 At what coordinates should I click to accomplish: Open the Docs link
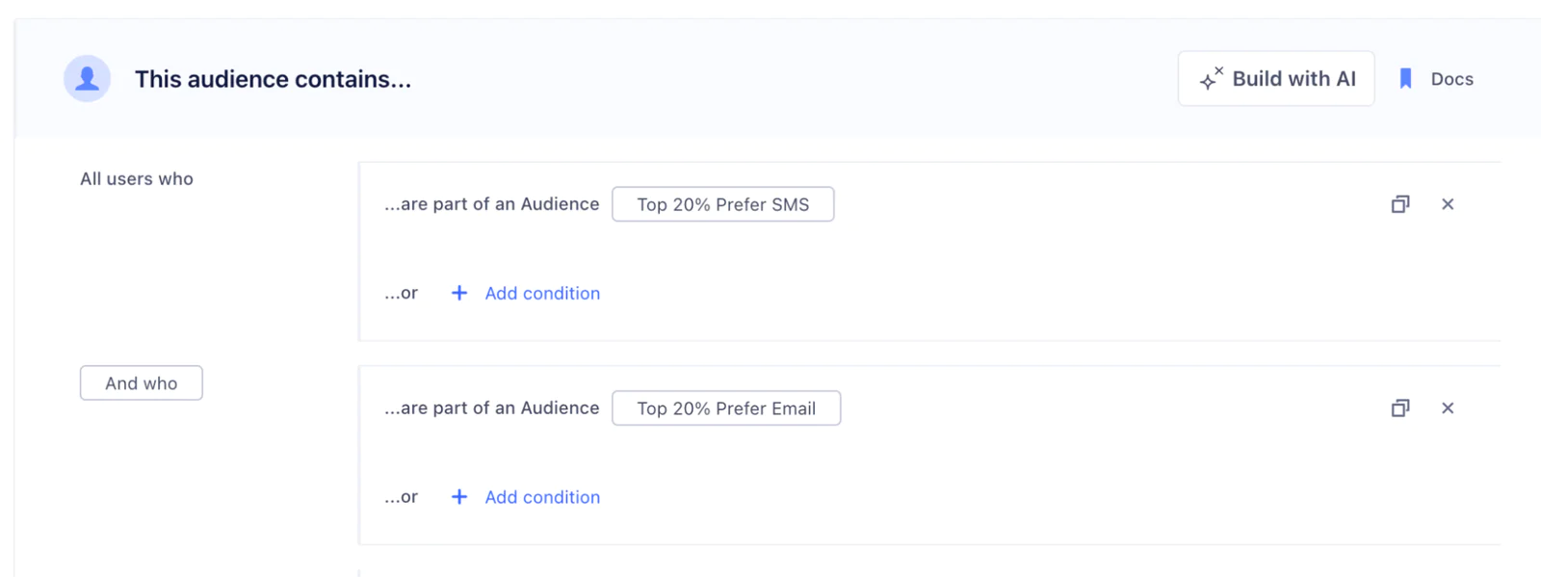click(x=1451, y=79)
